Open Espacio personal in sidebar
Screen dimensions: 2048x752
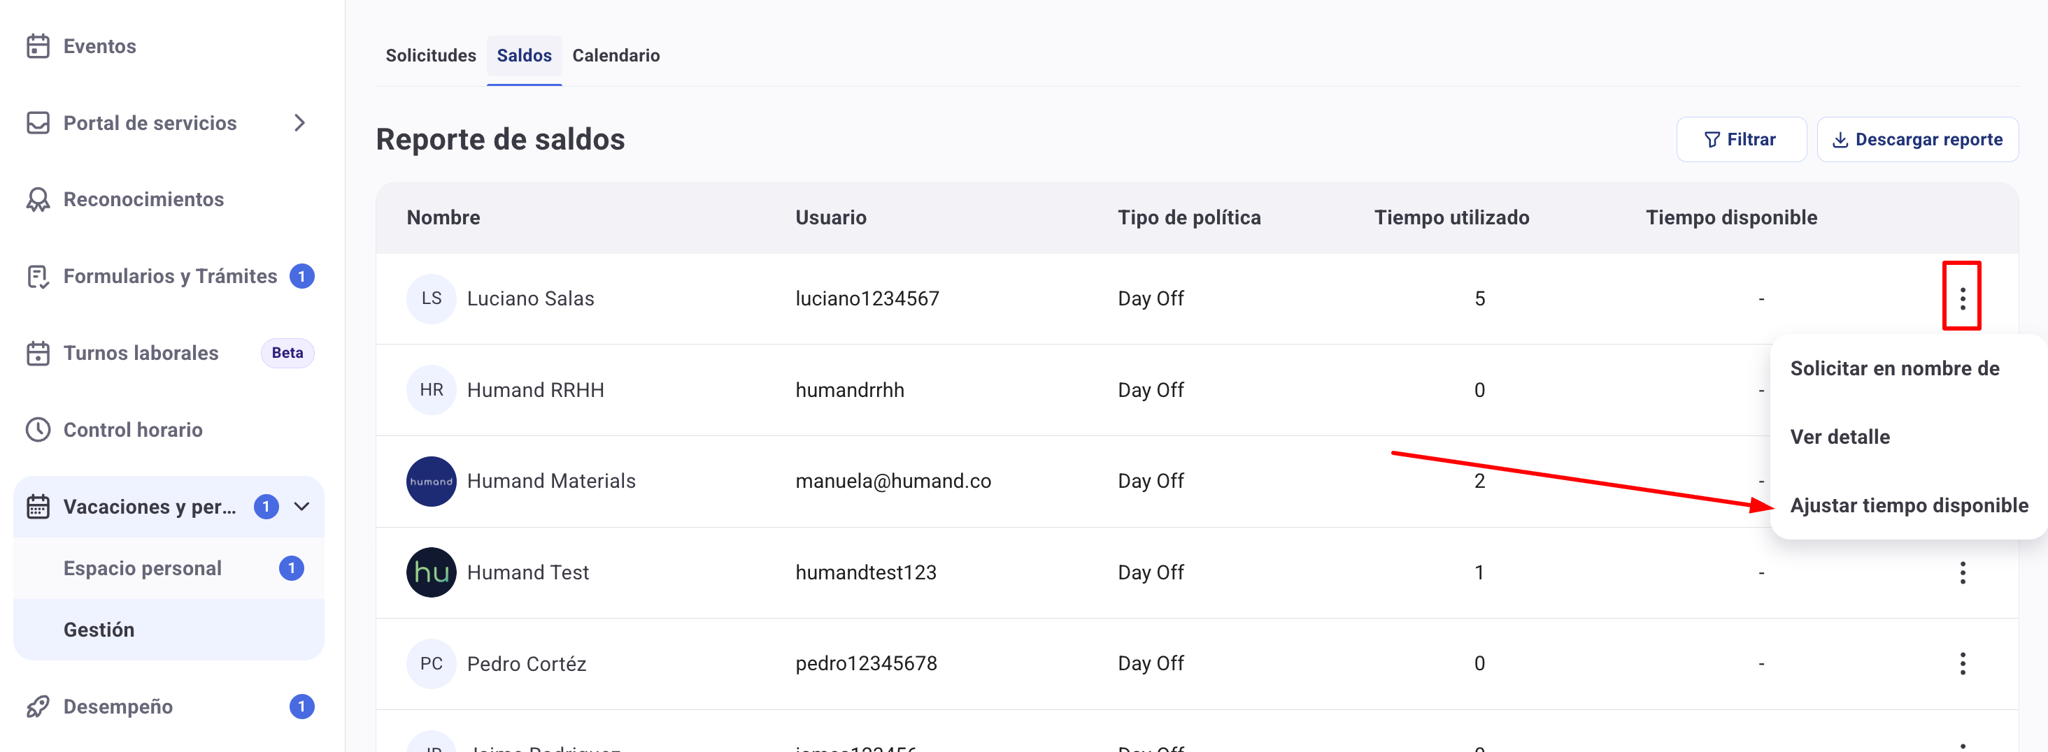(142, 567)
